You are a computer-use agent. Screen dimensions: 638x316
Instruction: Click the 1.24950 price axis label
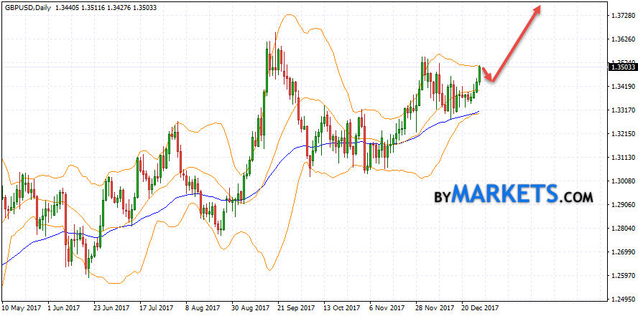[619, 300]
